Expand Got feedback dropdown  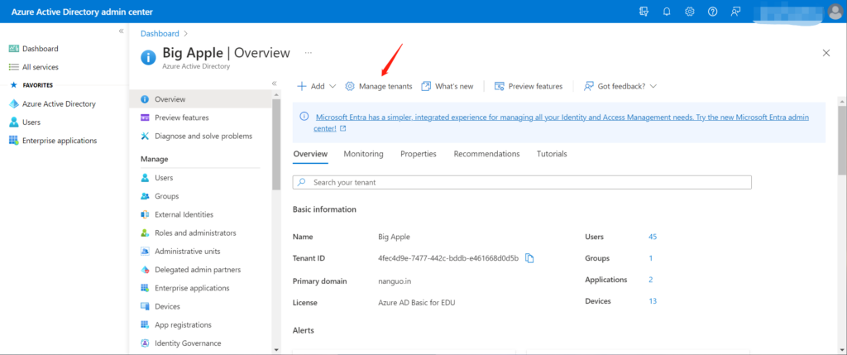(x=620, y=86)
